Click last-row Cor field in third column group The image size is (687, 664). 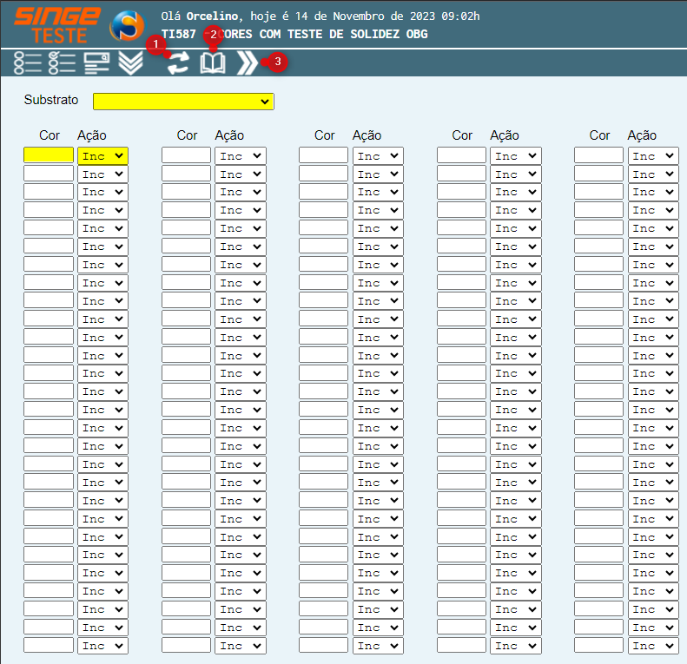pyautogui.click(x=324, y=645)
